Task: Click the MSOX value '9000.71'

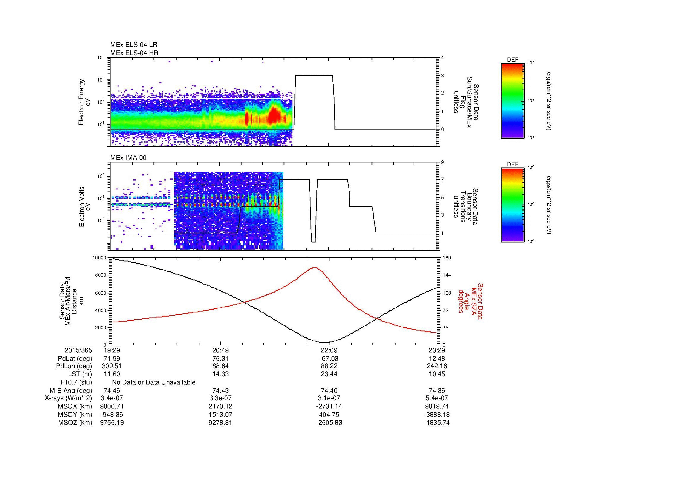Action: 112,406
